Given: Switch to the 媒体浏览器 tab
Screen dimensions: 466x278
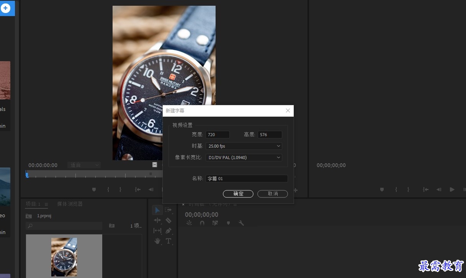Looking at the screenshot, I should coord(70,204).
